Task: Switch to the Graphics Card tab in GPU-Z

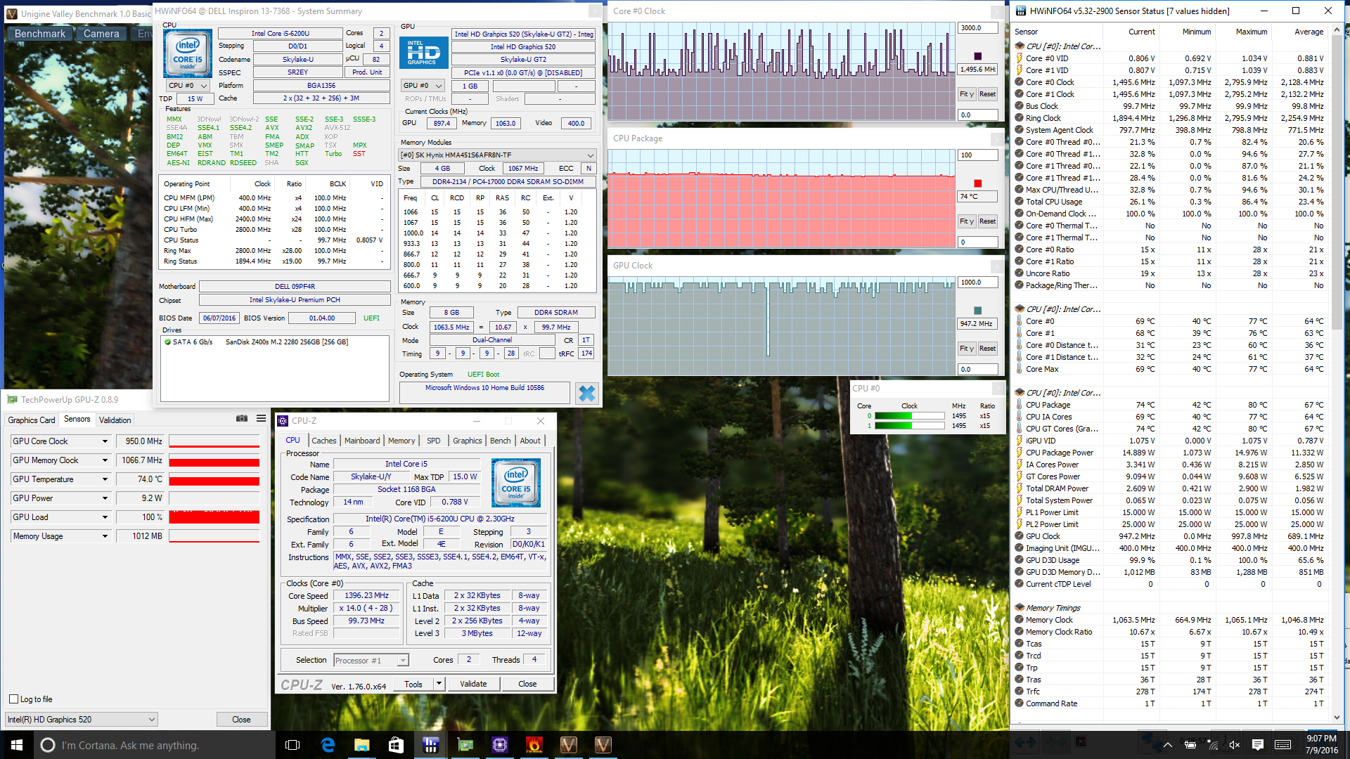Action: pos(32,420)
